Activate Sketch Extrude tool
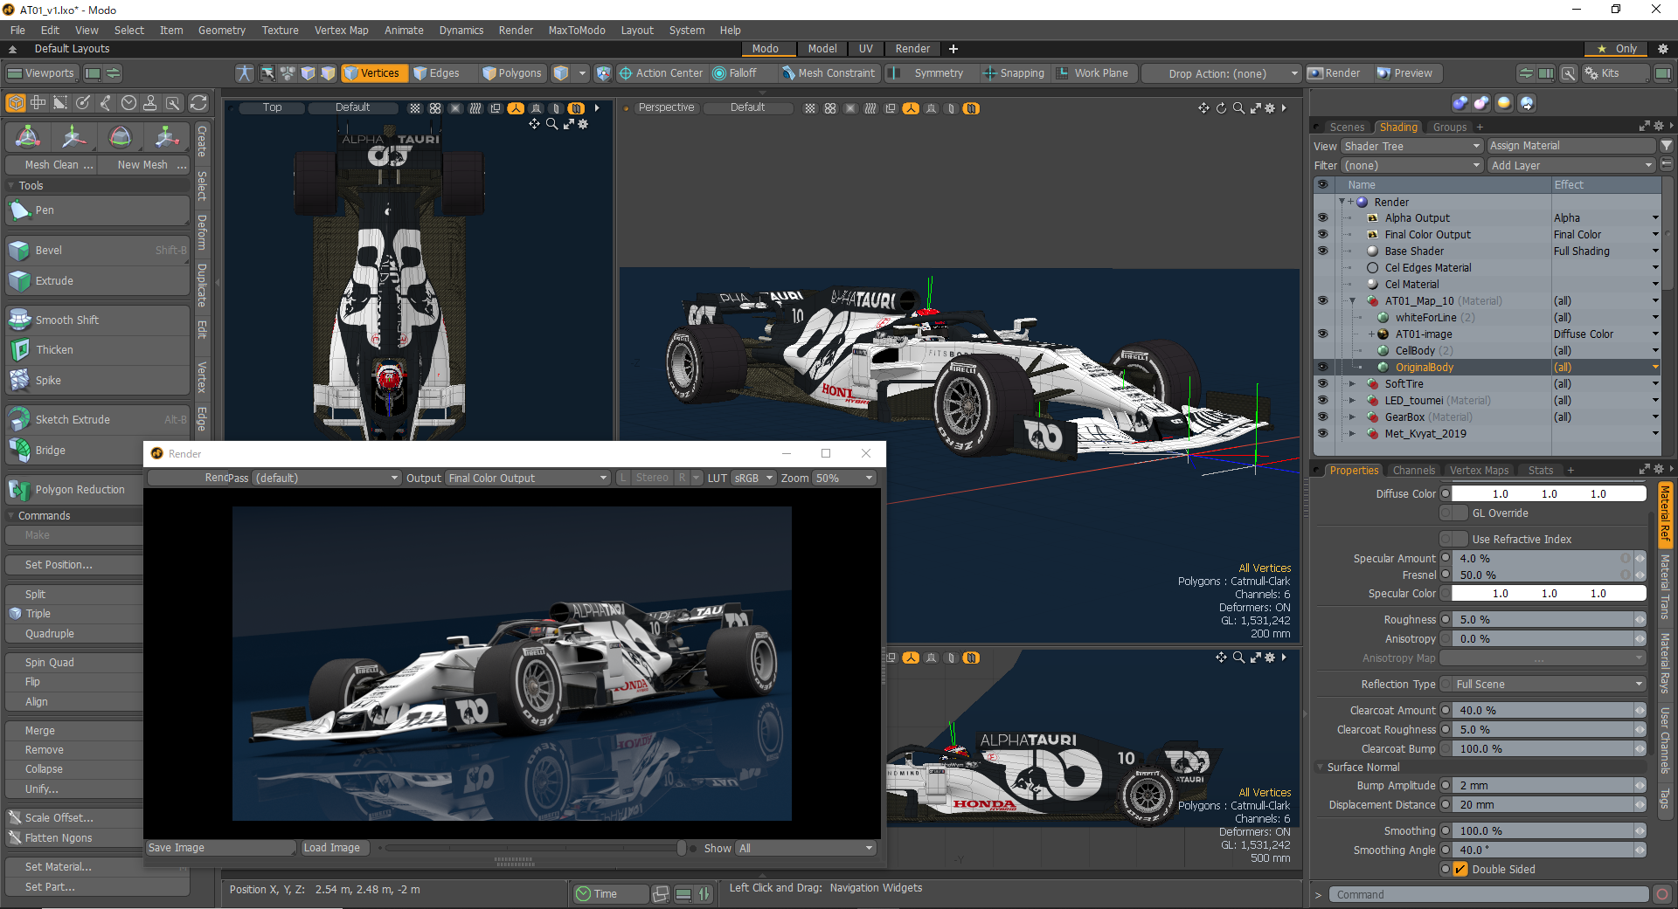 coord(97,420)
